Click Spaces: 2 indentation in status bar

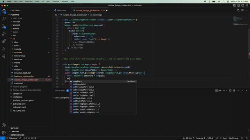click(x=200, y=138)
